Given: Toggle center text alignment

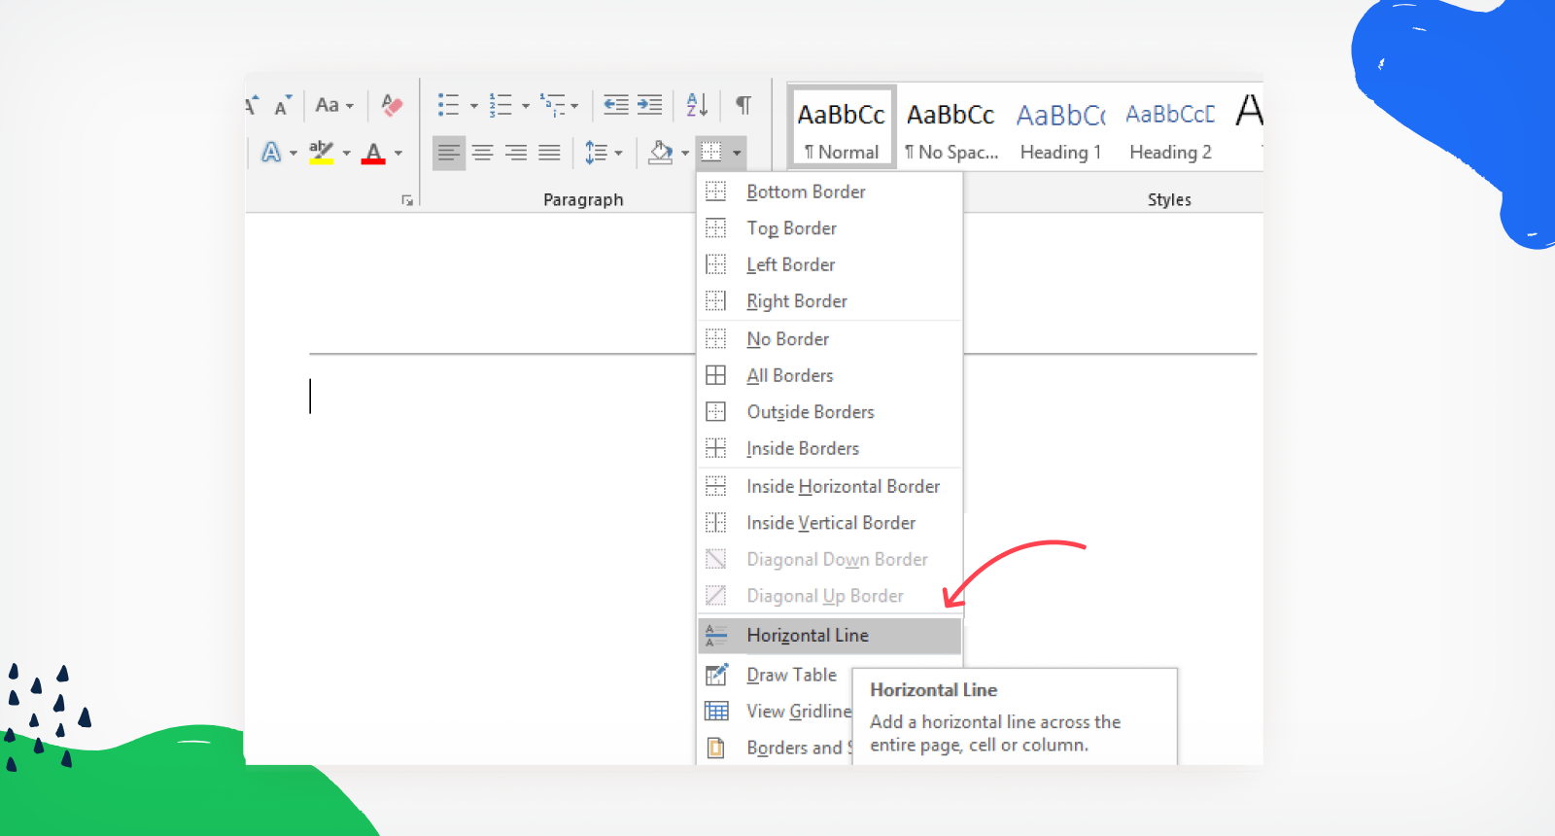Looking at the screenshot, I should tap(483, 153).
